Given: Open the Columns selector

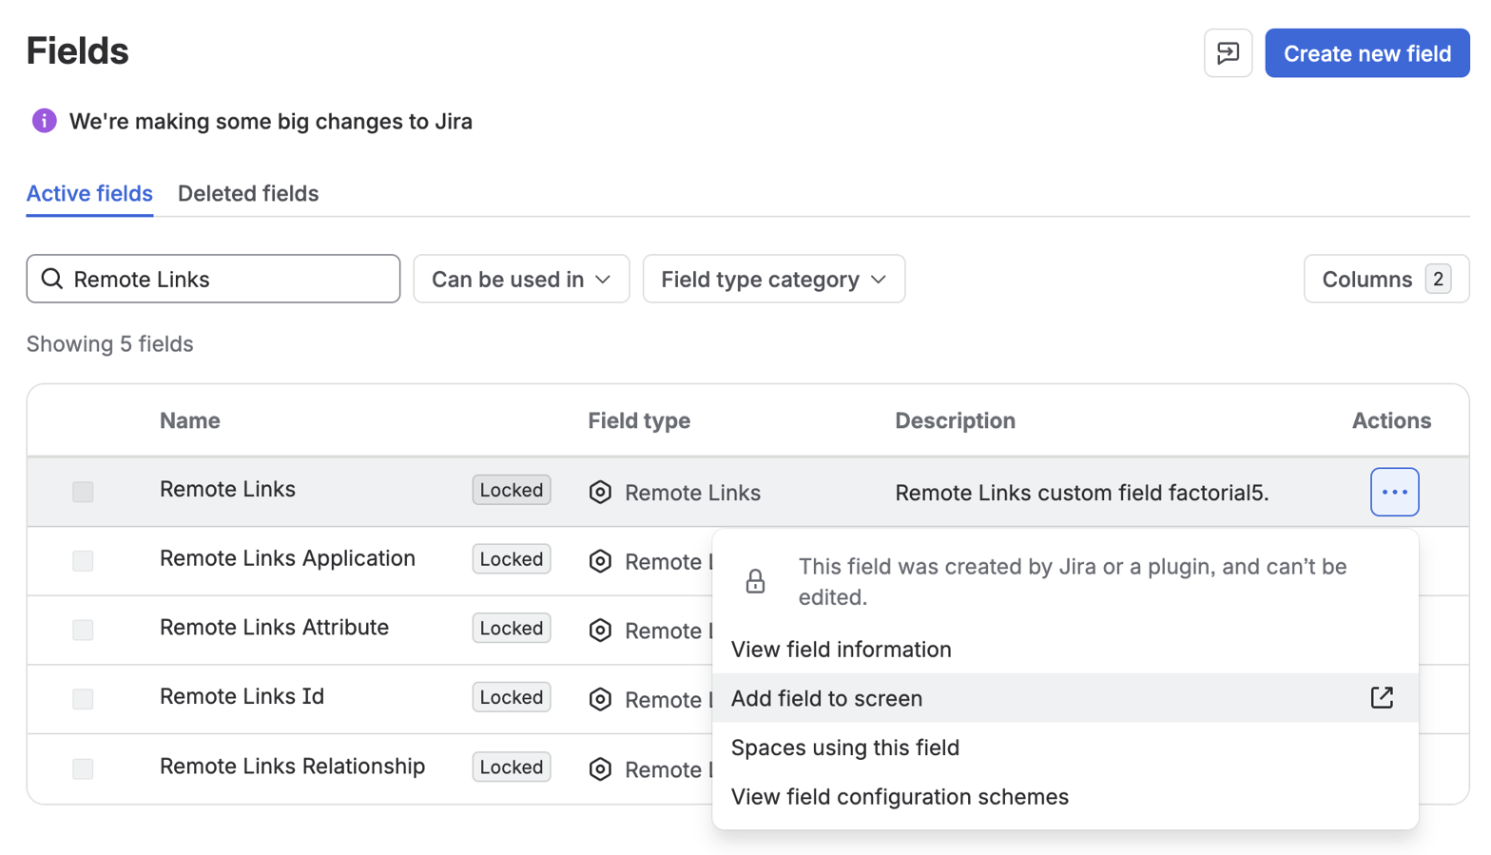Looking at the screenshot, I should tap(1386, 279).
